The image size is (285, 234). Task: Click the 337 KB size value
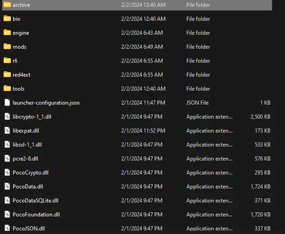pos(262,229)
